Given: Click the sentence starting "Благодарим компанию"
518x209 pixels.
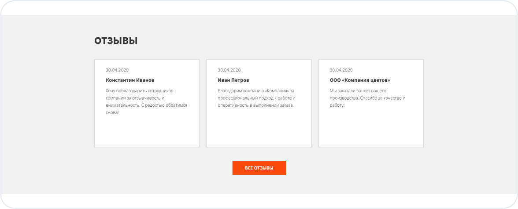Looking at the screenshot, I should coord(255,91).
